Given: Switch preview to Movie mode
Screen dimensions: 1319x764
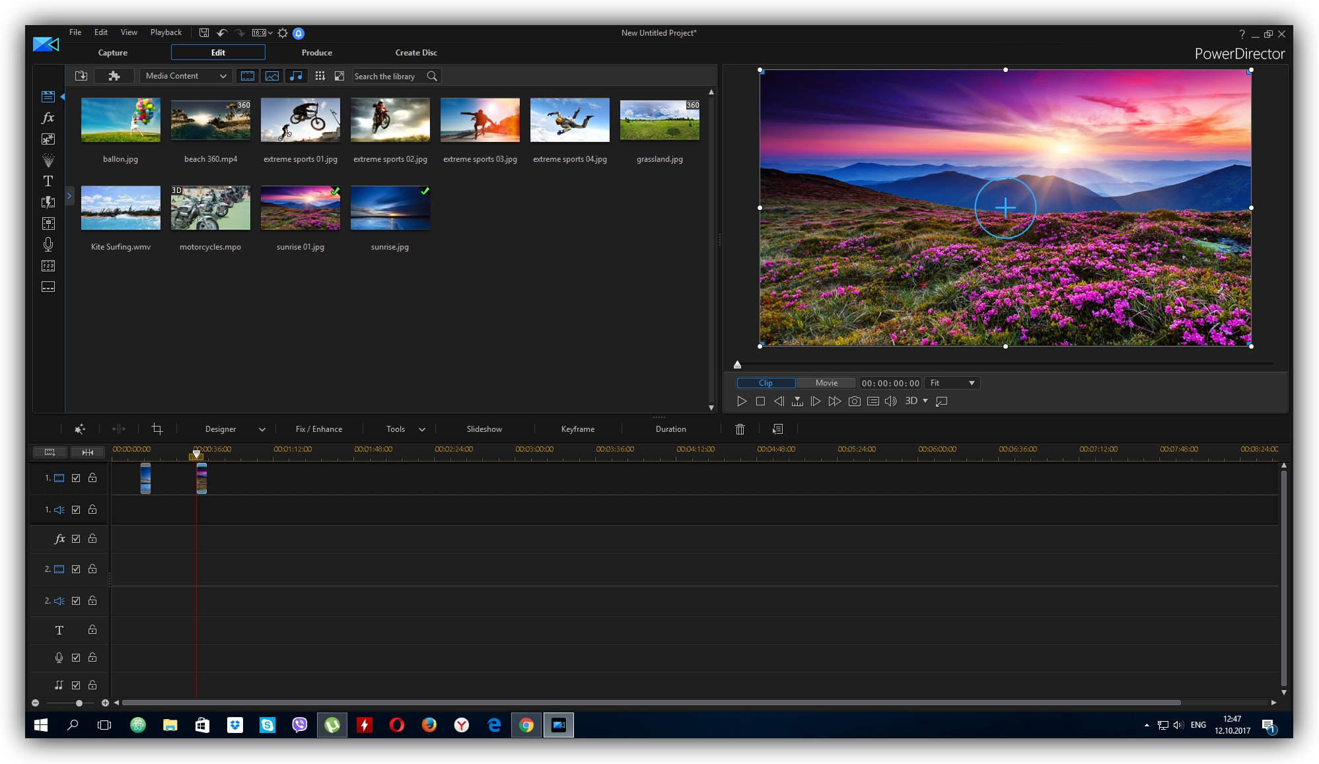Looking at the screenshot, I should tap(826, 383).
